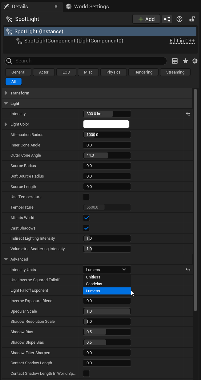Click the Light Color white swatch

[x=106, y=124]
